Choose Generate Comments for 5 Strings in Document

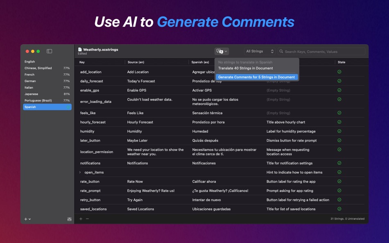(x=257, y=77)
